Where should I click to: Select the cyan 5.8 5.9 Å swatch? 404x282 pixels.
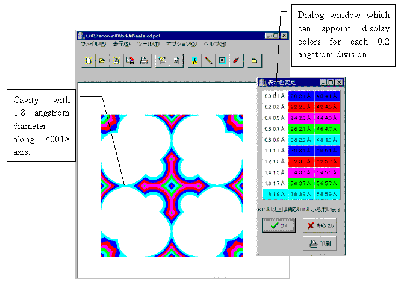coord(328,194)
